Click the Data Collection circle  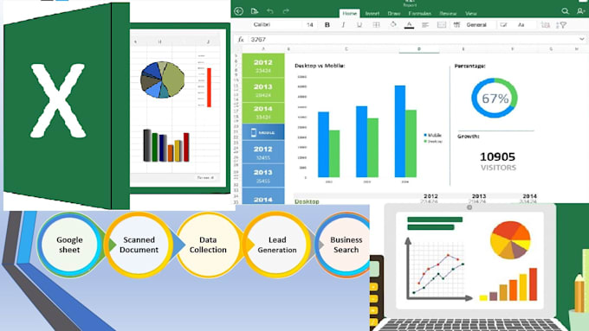[208, 245]
